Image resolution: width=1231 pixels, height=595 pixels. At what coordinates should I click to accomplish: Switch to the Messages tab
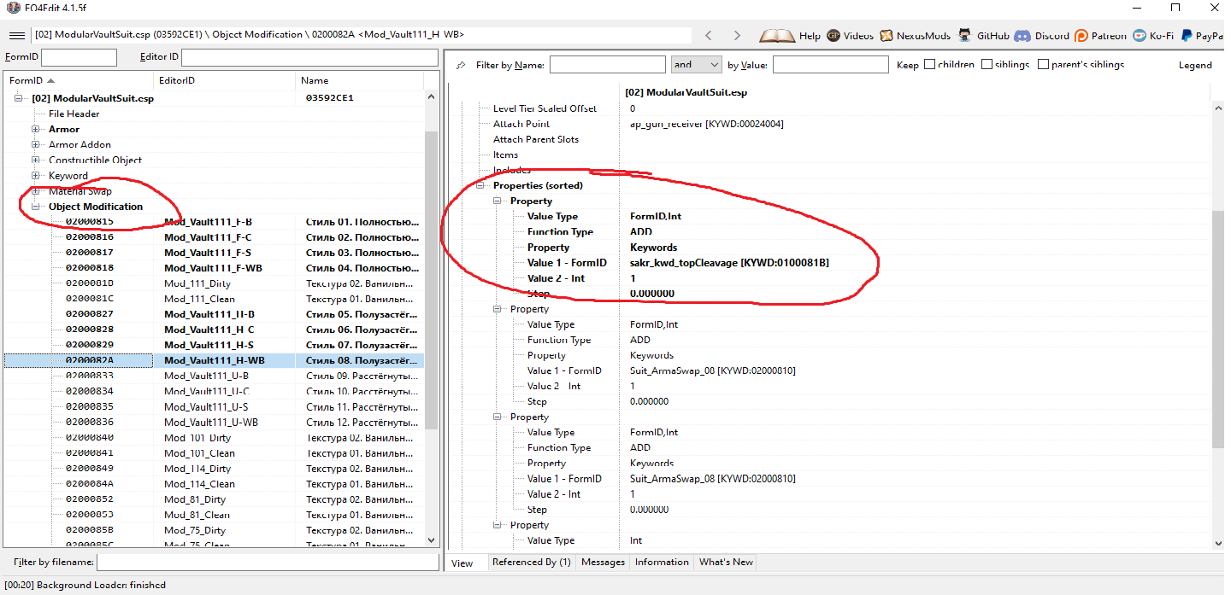(x=602, y=562)
